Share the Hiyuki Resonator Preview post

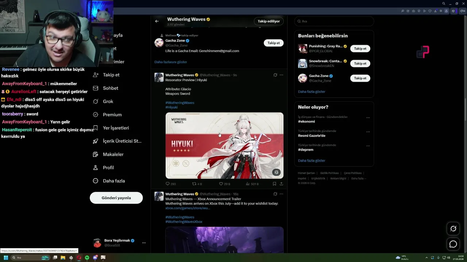tap(281, 184)
